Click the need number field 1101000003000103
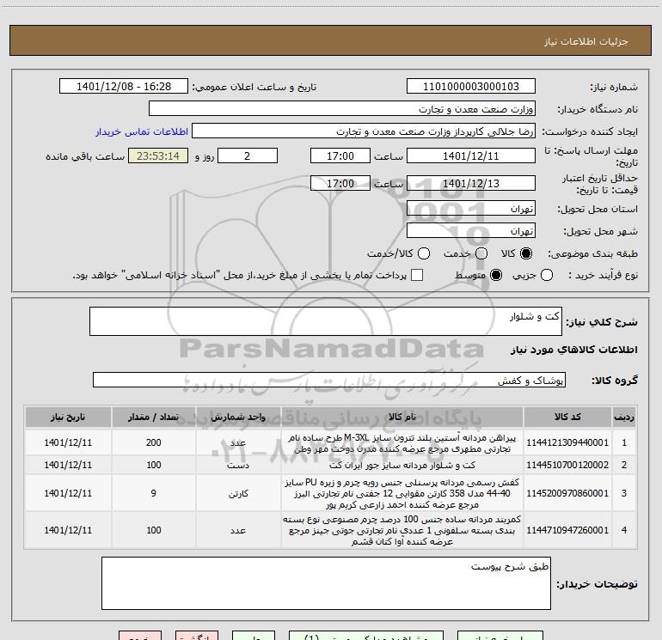 click(x=471, y=87)
